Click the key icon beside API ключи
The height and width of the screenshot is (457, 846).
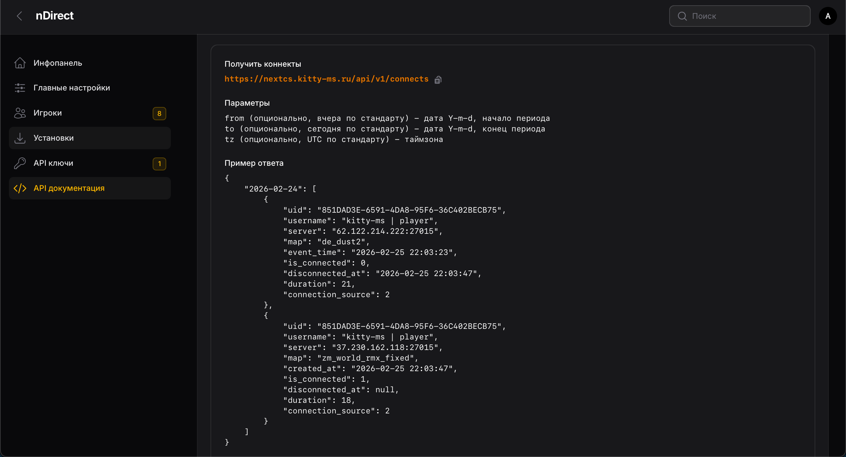(x=20, y=163)
